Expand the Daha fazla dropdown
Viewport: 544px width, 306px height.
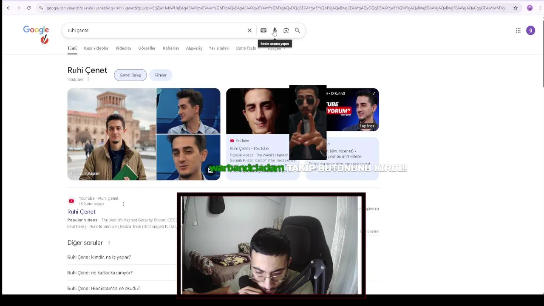coord(248,48)
